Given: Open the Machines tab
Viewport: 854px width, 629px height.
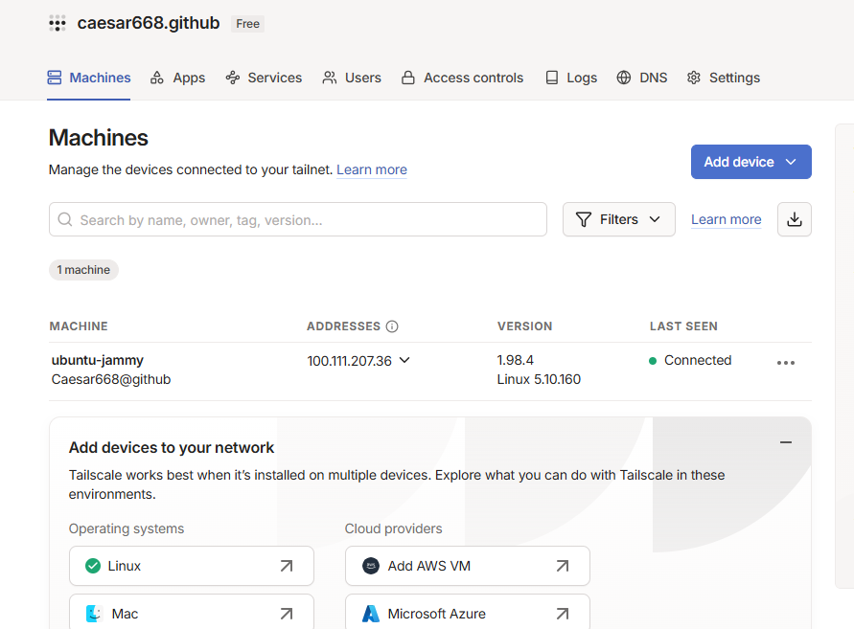Looking at the screenshot, I should coord(89,78).
